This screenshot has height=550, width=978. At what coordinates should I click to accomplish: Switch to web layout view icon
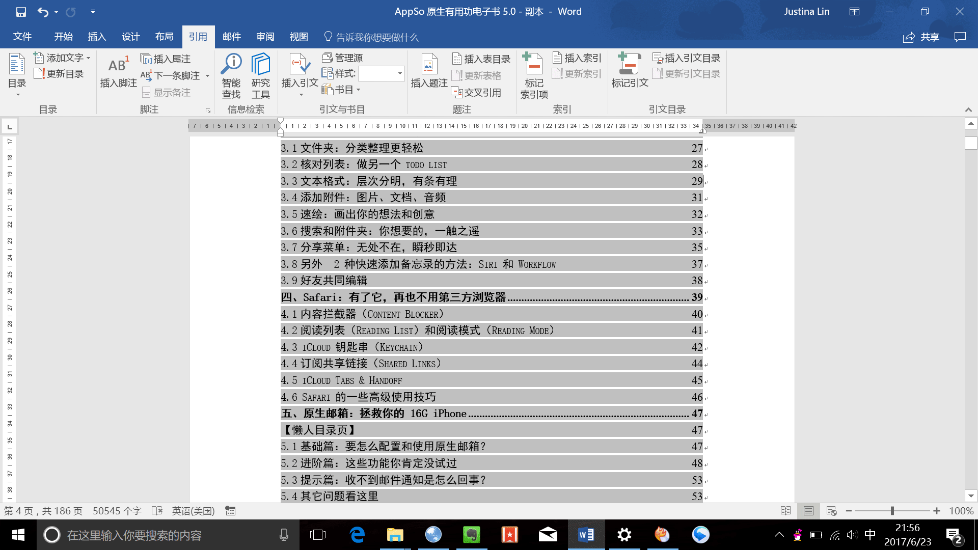click(x=832, y=511)
